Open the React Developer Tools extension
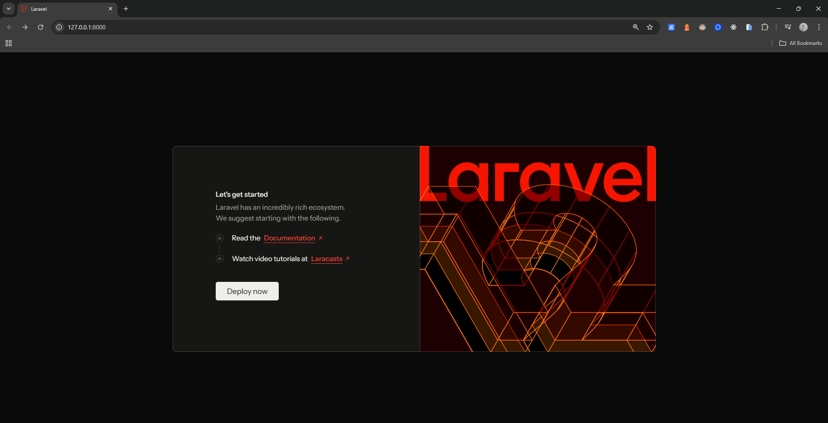This screenshot has width=828, height=423. (x=733, y=27)
